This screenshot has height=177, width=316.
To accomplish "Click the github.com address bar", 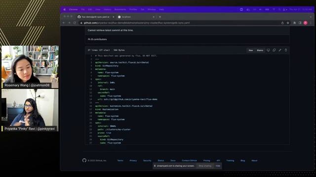I will pyautogui.click(x=179, y=23).
